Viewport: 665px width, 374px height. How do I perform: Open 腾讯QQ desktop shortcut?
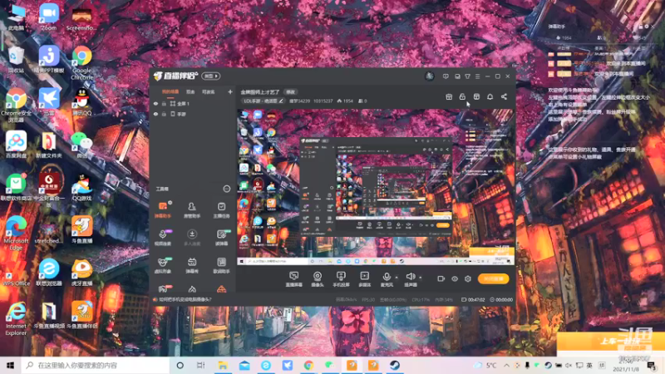coord(81,101)
